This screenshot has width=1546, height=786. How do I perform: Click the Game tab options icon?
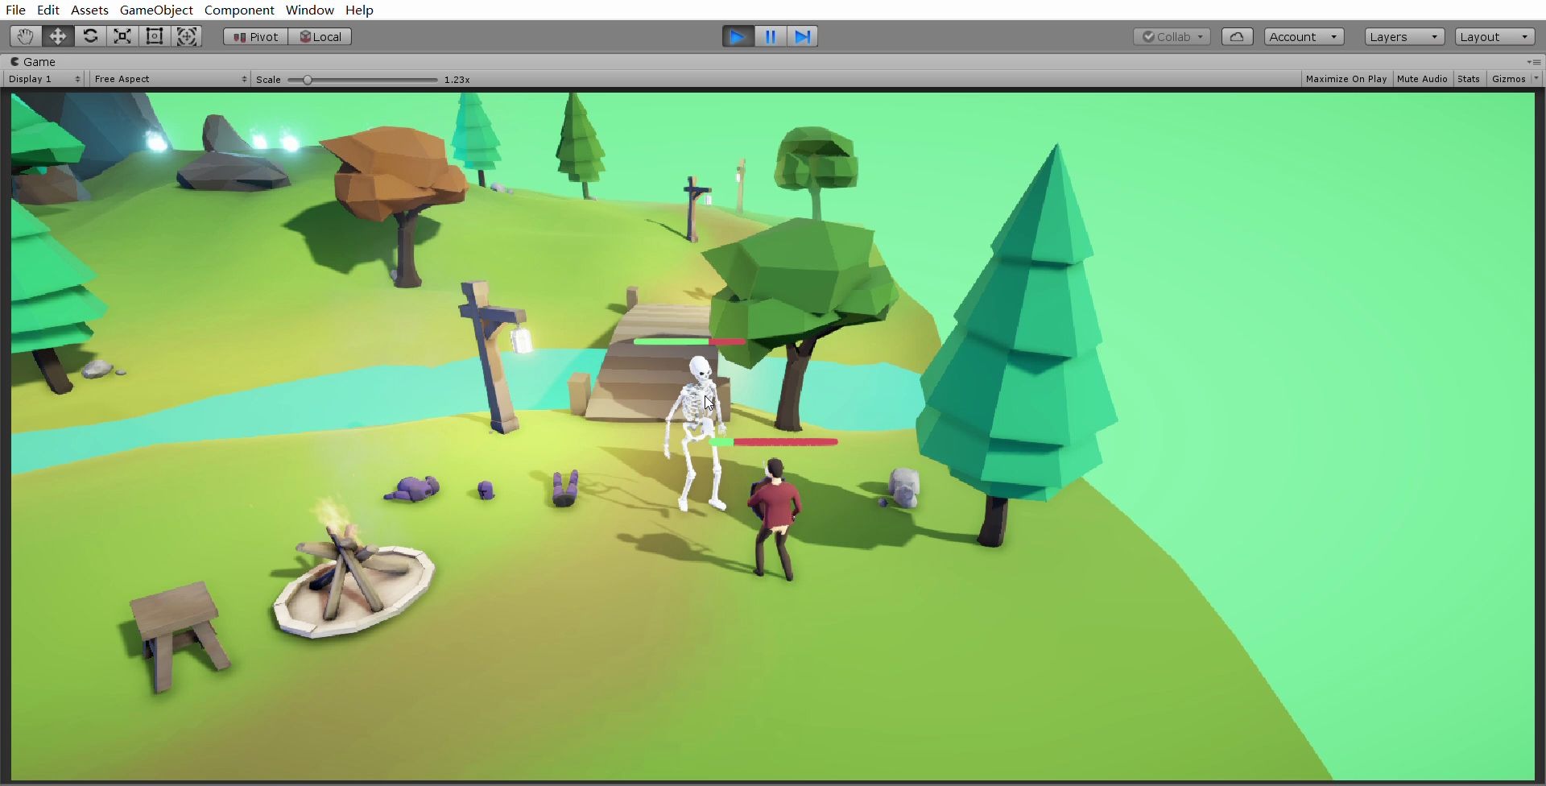[1535, 62]
